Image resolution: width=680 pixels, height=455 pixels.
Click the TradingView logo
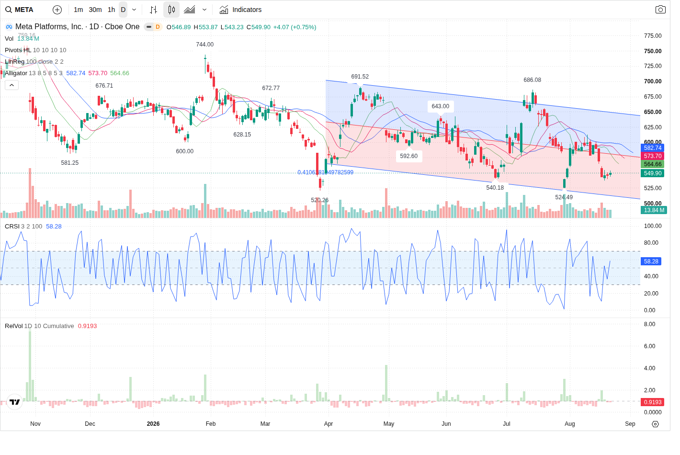coord(15,402)
